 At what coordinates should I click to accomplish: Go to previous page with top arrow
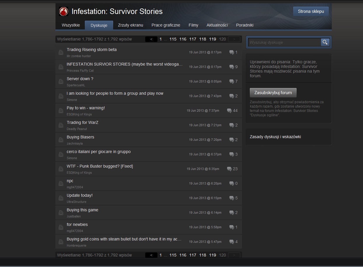tap(151, 39)
